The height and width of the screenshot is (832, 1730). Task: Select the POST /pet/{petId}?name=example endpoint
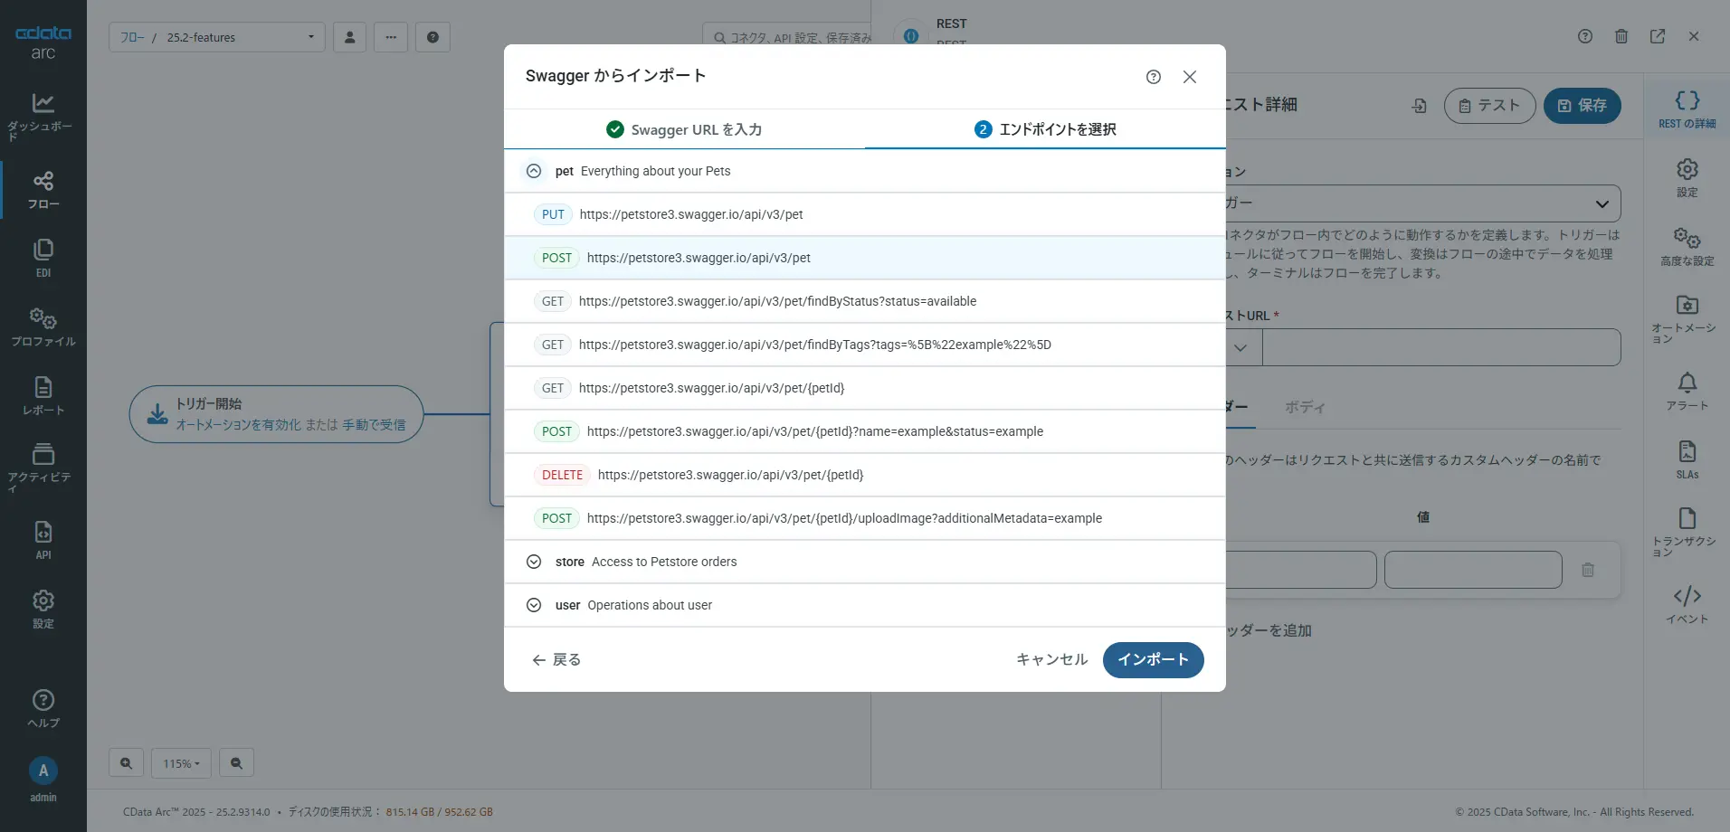coord(865,431)
